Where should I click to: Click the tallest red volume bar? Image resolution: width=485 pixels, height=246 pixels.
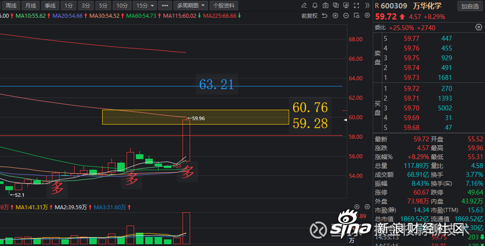186,228
